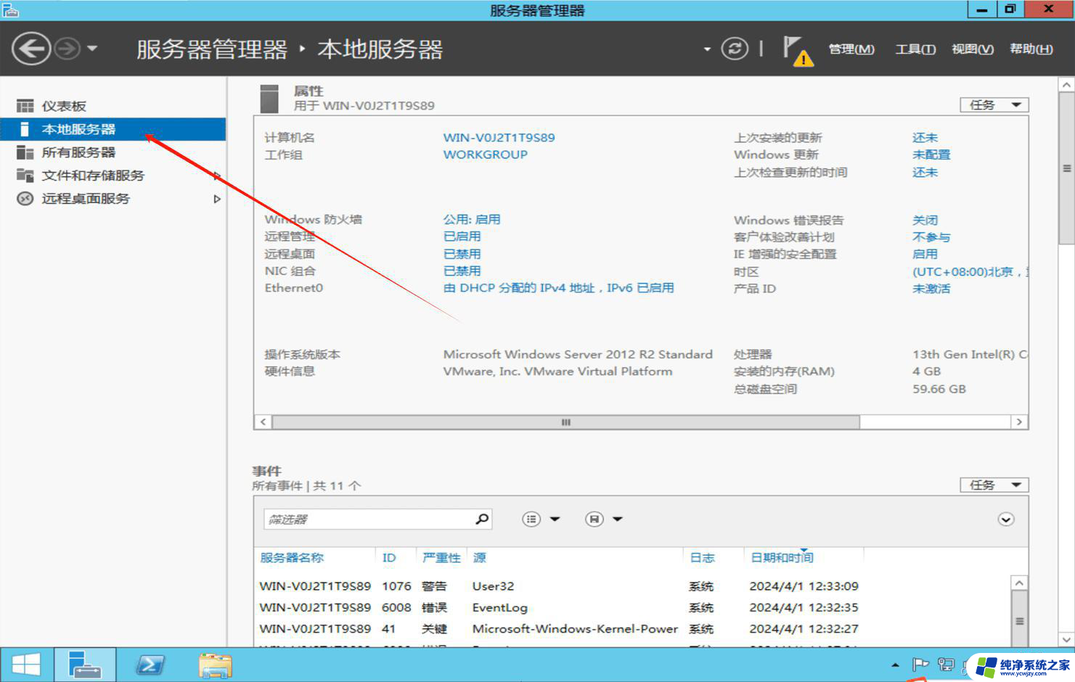Sort events by ID column
Screen dimensions: 1075x682
point(389,558)
